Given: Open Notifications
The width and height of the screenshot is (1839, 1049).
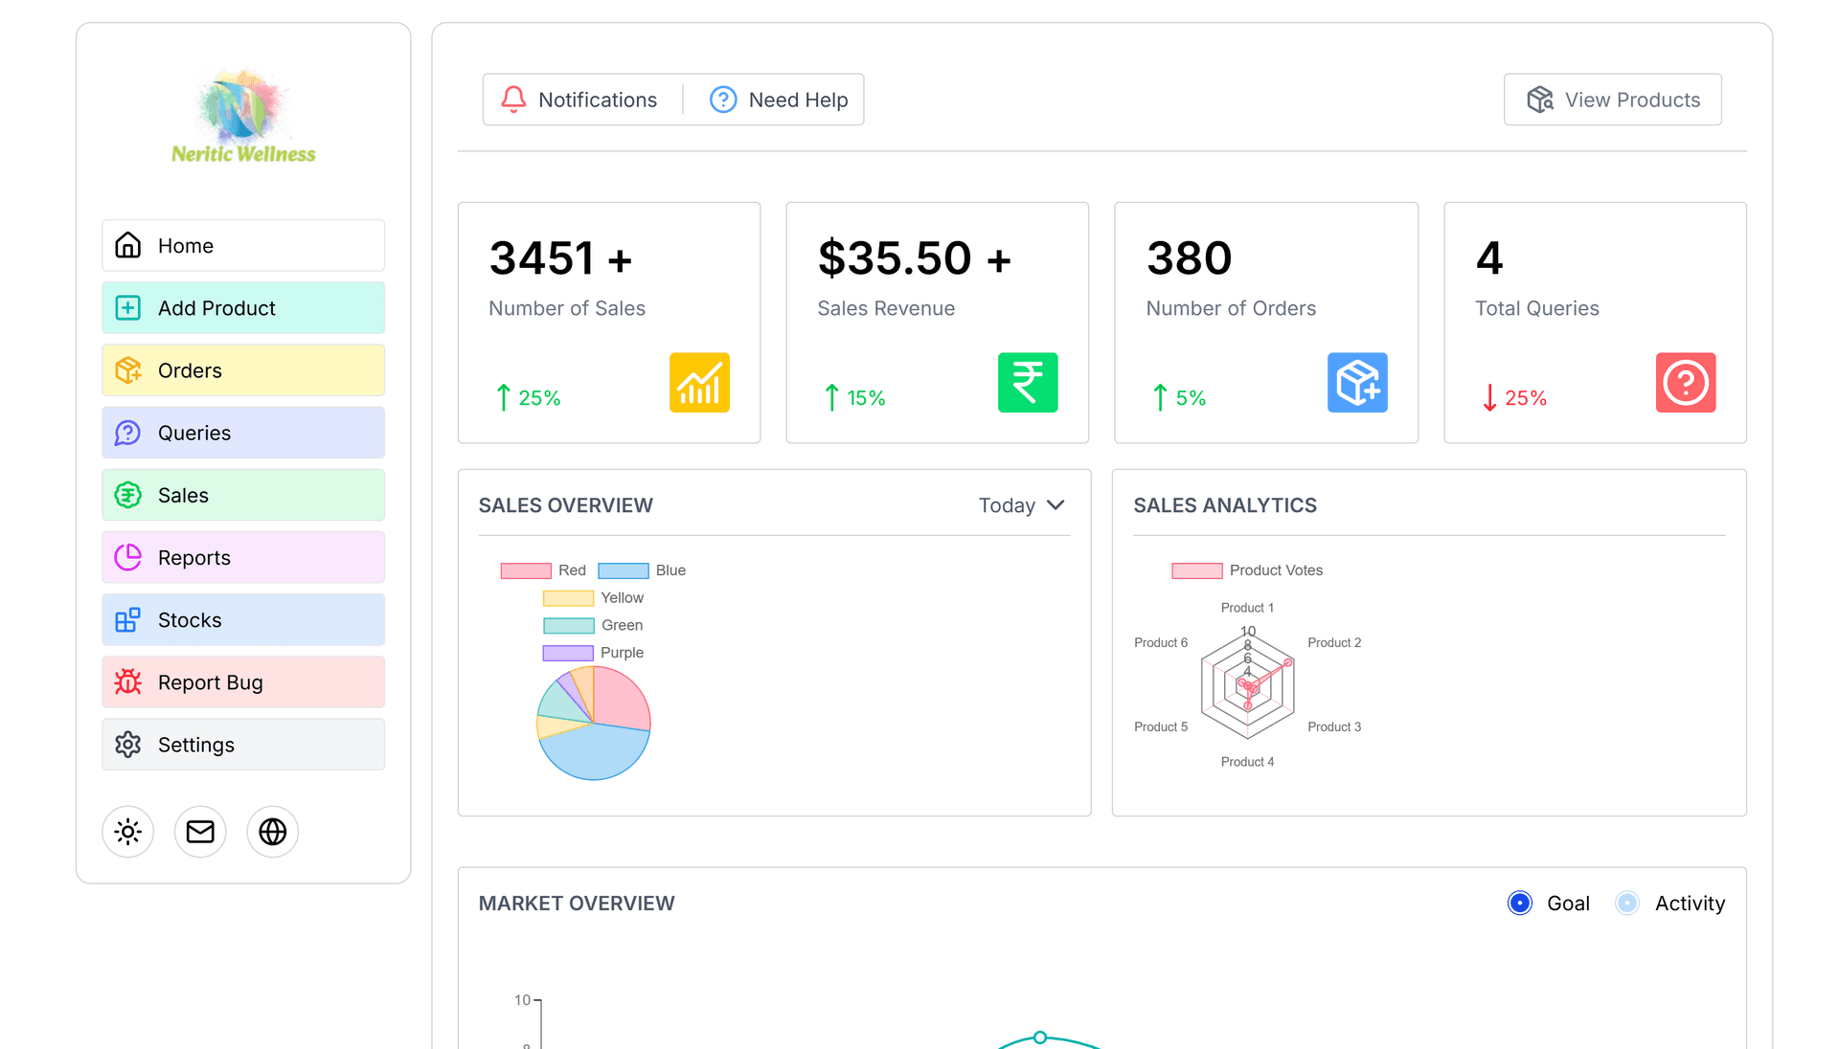Looking at the screenshot, I should coord(579,100).
